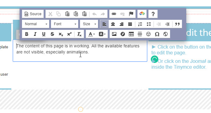The height and width of the screenshot is (113, 211).
Task: Open the Normal paragraph format dropdown
Action: [36, 24]
